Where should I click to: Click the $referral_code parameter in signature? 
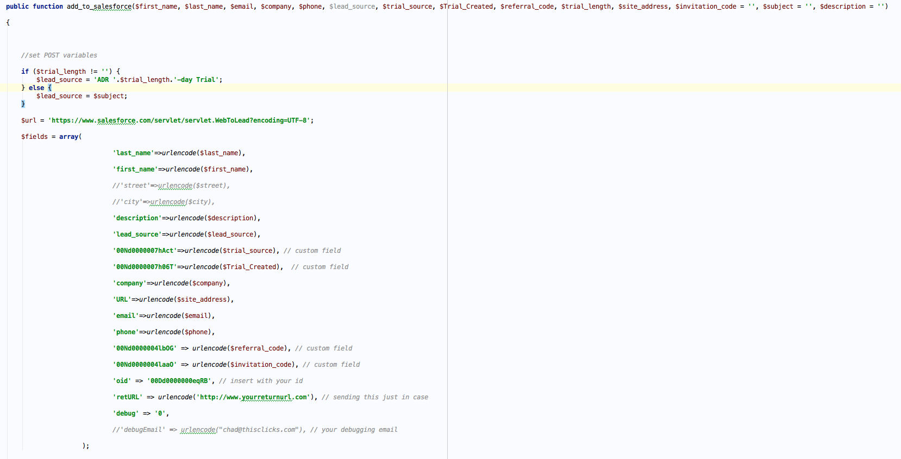point(527,7)
